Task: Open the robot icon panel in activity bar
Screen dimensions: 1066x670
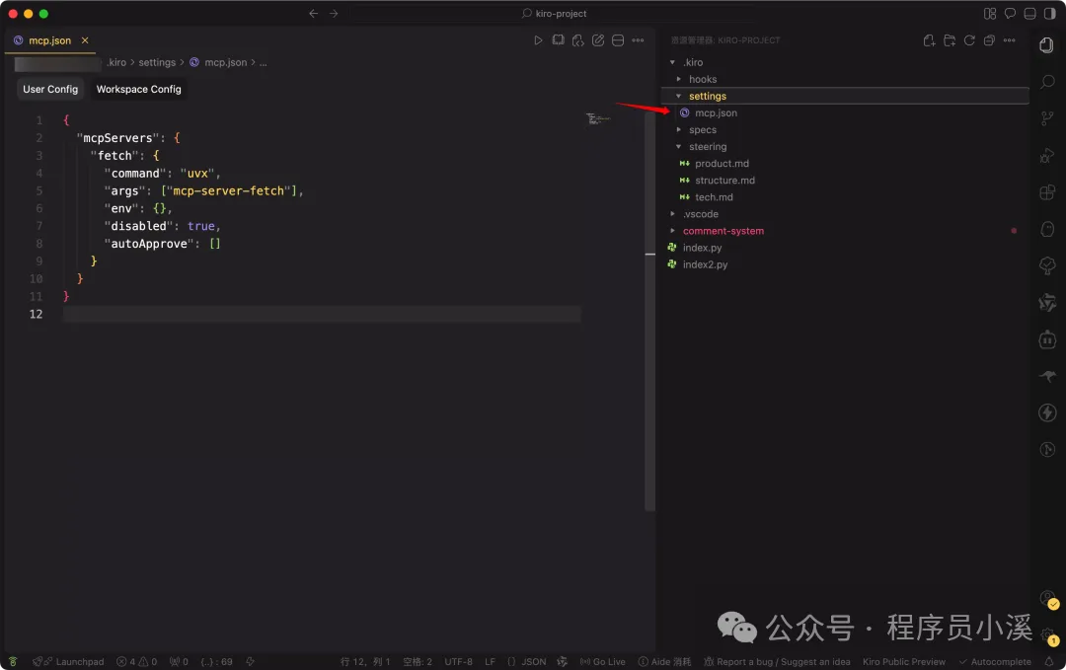Action: click(1047, 339)
